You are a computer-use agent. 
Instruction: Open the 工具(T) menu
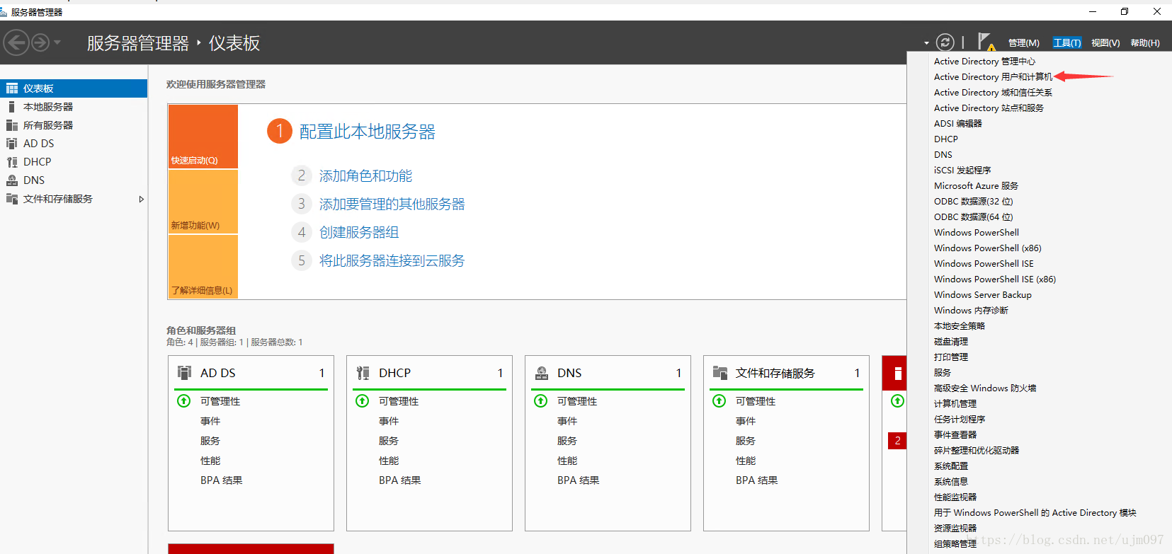pos(1067,43)
